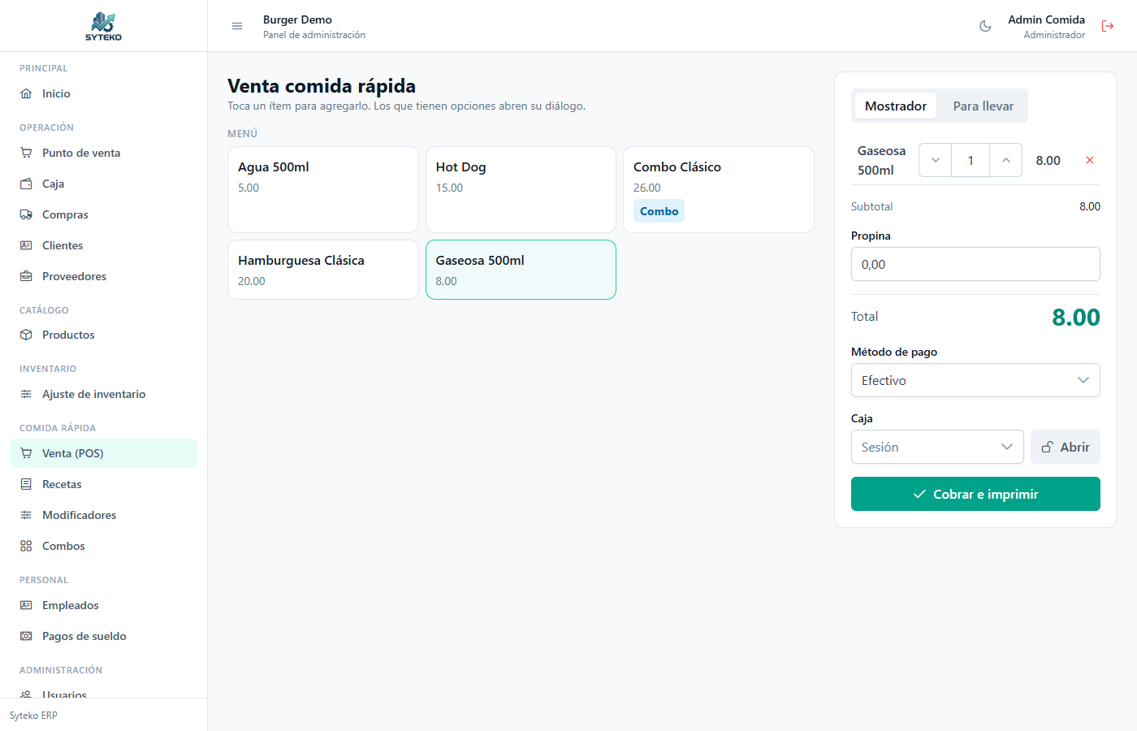Image resolution: width=1137 pixels, height=731 pixels.
Task: Add Hot Dog to the order
Action: tap(521, 189)
